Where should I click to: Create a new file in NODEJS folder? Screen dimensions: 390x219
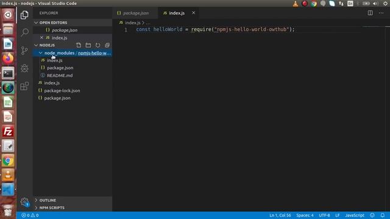(79, 45)
